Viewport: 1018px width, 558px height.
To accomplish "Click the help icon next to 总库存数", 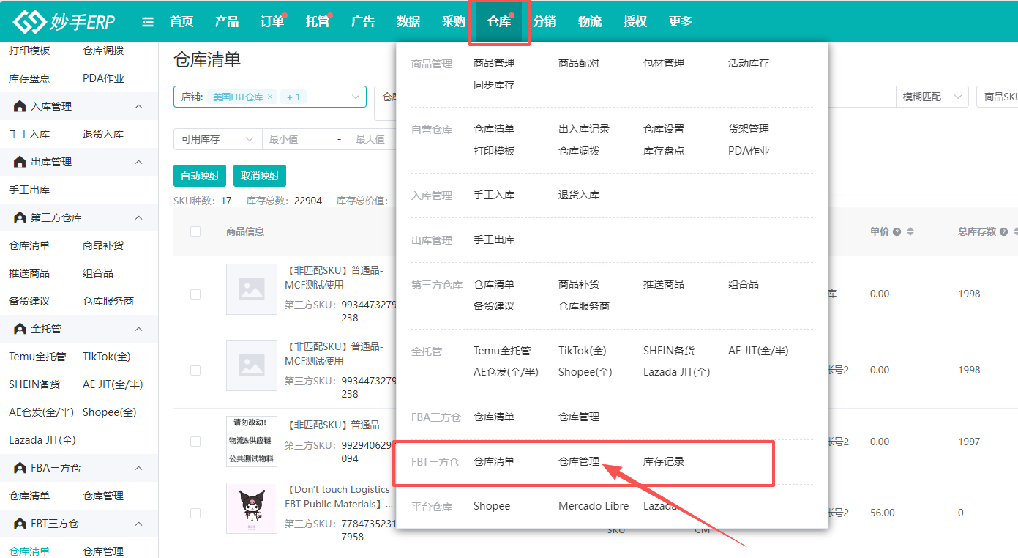I will click(x=1003, y=232).
